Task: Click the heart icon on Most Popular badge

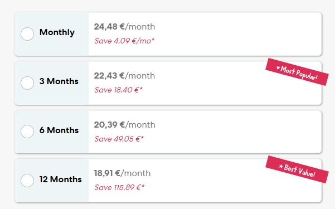Action: [x=278, y=68]
